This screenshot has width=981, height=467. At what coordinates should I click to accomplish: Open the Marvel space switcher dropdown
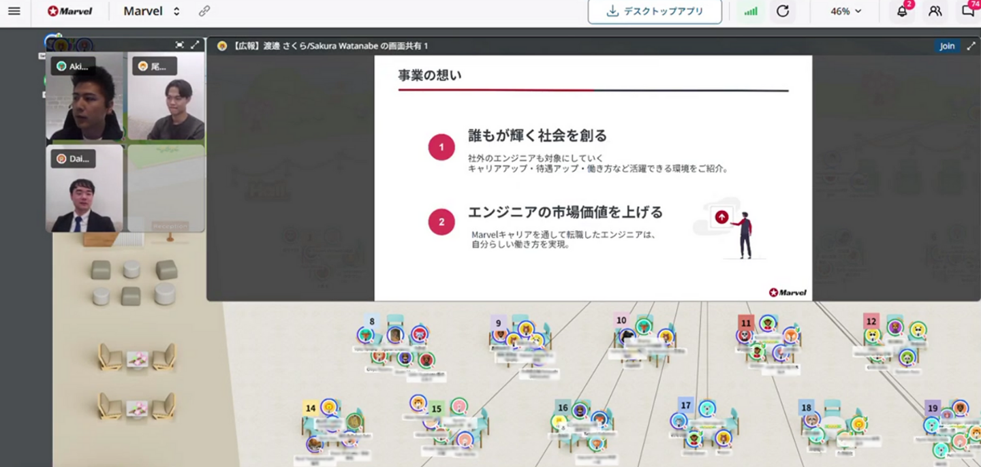pos(151,11)
